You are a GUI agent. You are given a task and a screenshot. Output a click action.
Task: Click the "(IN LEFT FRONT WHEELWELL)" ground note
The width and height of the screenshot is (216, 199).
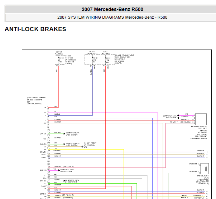[x=90, y=144]
